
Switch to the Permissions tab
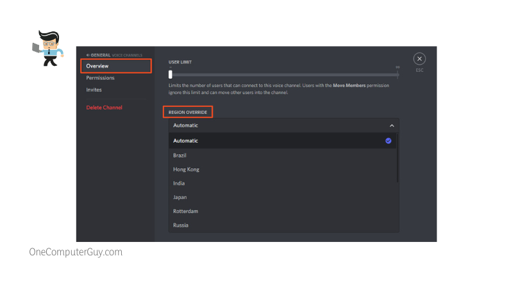(x=100, y=78)
